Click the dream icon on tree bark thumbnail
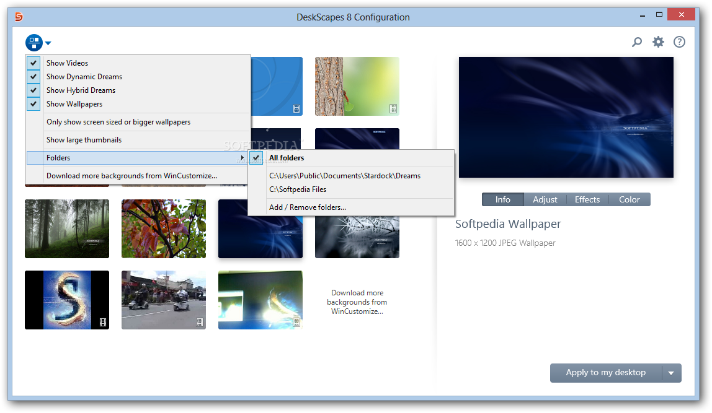This screenshot has width=712, height=413. (x=393, y=109)
